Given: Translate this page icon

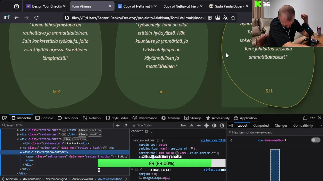Looking at the screenshot, I should point(225,18).
